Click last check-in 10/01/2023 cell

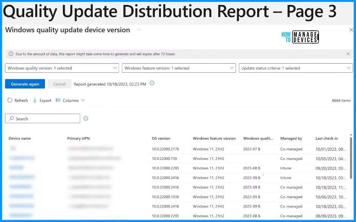pyautogui.click(x=331, y=149)
